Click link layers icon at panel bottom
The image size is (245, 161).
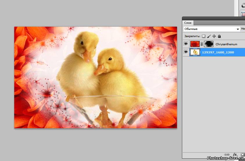[x=227, y=155]
